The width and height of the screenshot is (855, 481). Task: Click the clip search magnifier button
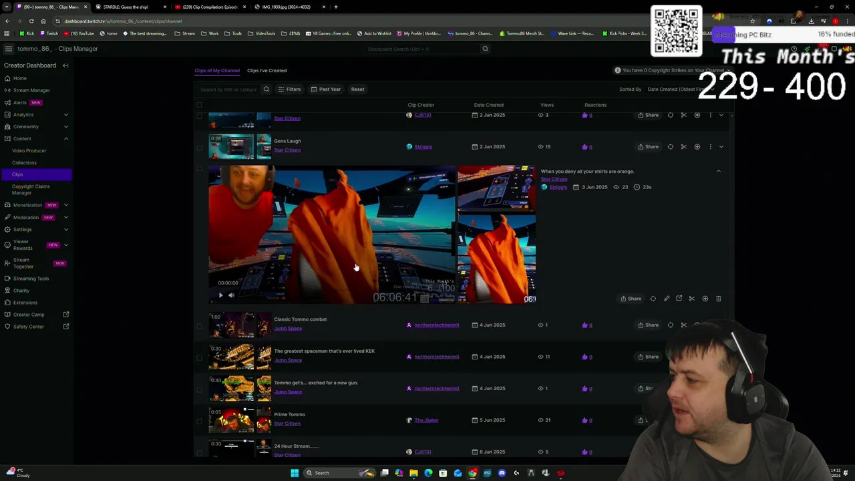coord(266,89)
